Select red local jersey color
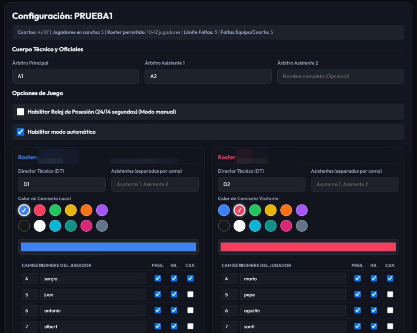 (40, 210)
